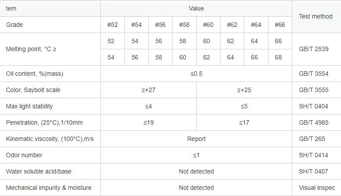Select the "Report" kinematic viscosity value
This screenshot has width=341, height=196.
(196, 139)
